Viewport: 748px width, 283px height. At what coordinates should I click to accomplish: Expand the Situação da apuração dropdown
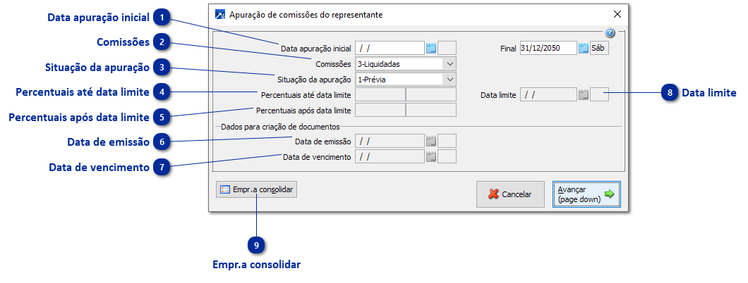[x=450, y=80]
